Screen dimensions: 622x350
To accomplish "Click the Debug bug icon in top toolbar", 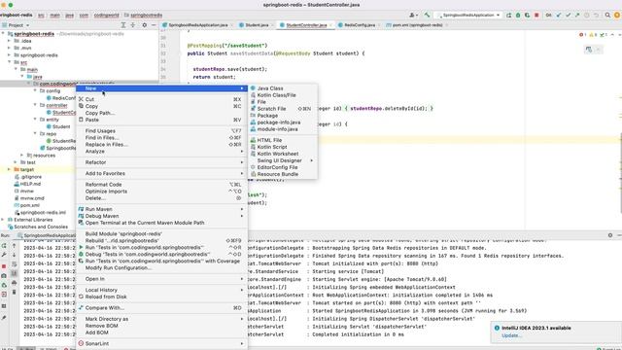I will 518,16.
